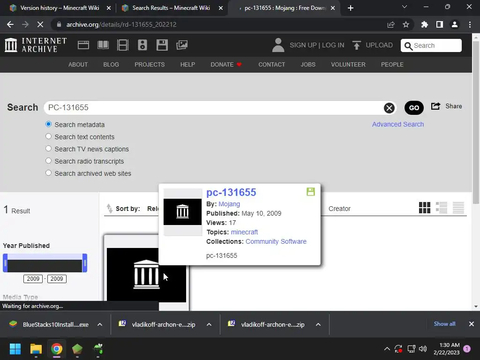This screenshot has height=360, width=480.
Task: Open the Images icon in the Archive nav
Action: pos(182,45)
